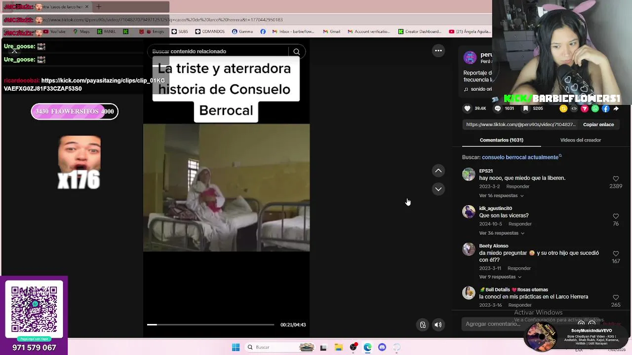Like Beety Alonso's comment

[x=616, y=253]
